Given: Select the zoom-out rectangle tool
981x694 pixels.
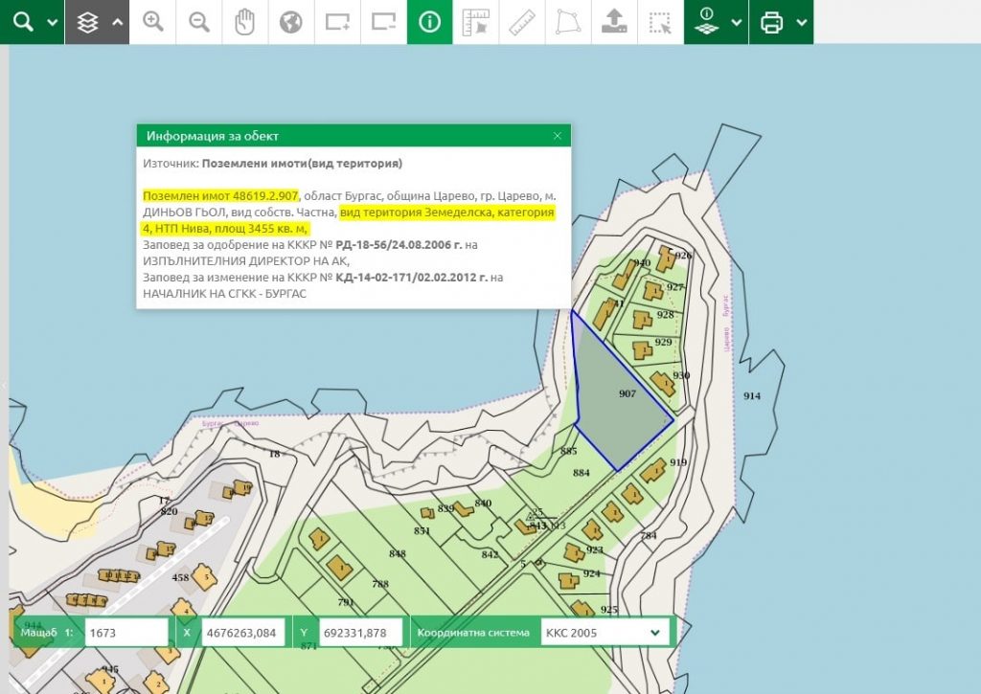Looking at the screenshot, I should (383, 22).
